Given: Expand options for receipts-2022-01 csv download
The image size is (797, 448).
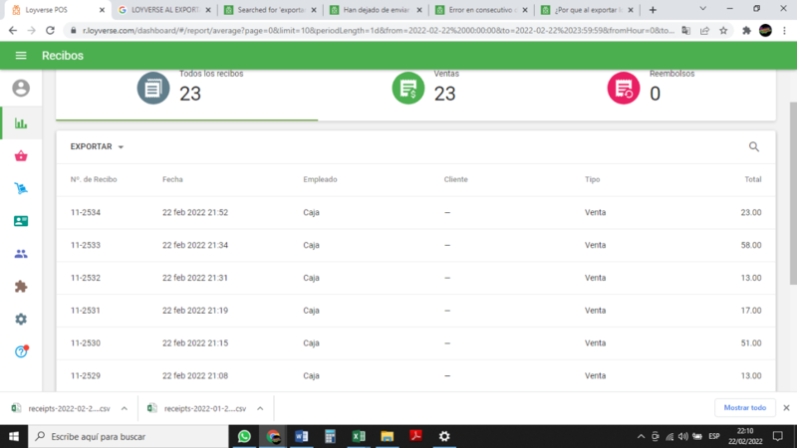Looking at the screenshot, I should tap(260, 408).
